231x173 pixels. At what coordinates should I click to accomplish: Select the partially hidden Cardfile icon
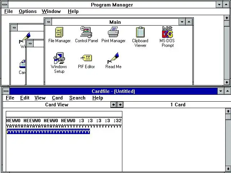coord(22,64)
